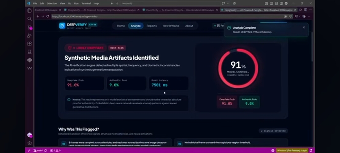Open the Source Control view icon

pyautogui.click(x=30, y=27)
